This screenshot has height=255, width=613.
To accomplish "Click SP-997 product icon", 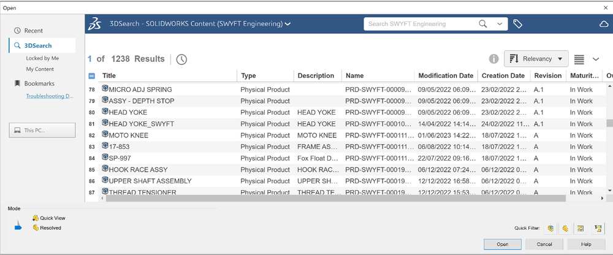I will point(105,157).
